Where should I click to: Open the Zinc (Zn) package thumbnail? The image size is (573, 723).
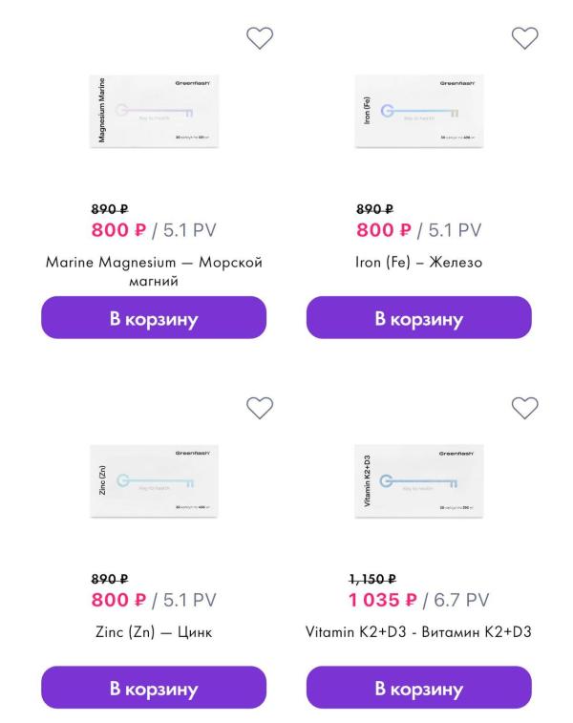pyautogui.click(x=154, y=479)
